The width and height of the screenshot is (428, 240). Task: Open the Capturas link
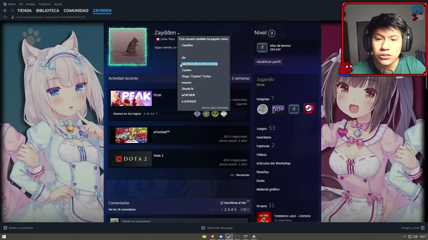265,146
